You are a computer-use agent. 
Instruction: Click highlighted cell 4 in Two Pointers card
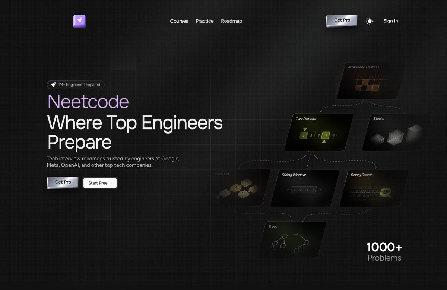tap(326, 135)
